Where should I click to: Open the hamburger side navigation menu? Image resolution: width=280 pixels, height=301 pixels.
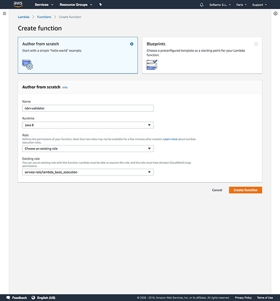(x=4, y=14)
